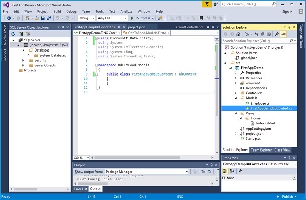Click the Properties wrench in Solution Explorer
The height and width of the screenshot is (200, 306).
(x=277, y=34)
